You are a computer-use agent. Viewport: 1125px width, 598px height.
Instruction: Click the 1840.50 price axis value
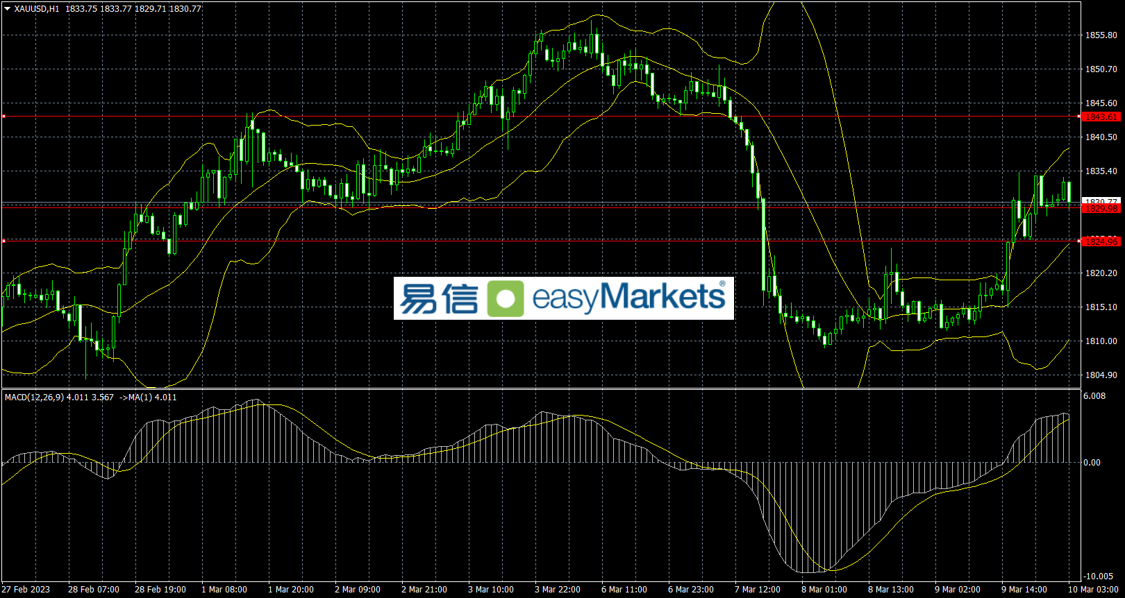(1101, 137)
